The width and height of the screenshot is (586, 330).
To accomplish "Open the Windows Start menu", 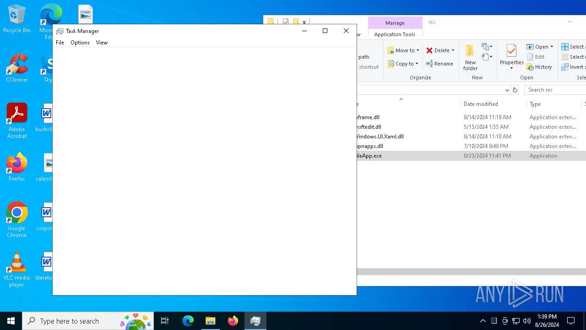I will point(11,321).
